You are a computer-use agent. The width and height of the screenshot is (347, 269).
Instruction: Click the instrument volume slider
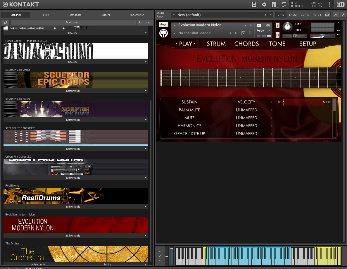[322, 36]
